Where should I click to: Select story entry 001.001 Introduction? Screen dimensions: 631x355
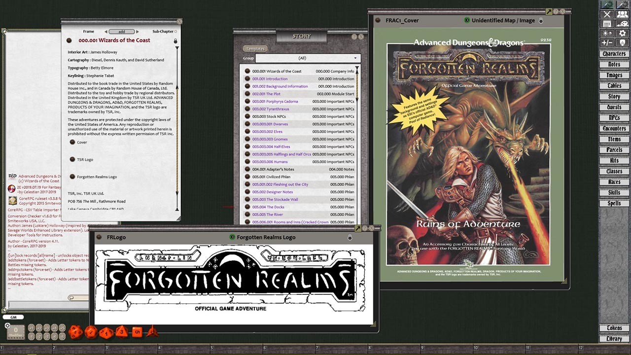point(270,78)
